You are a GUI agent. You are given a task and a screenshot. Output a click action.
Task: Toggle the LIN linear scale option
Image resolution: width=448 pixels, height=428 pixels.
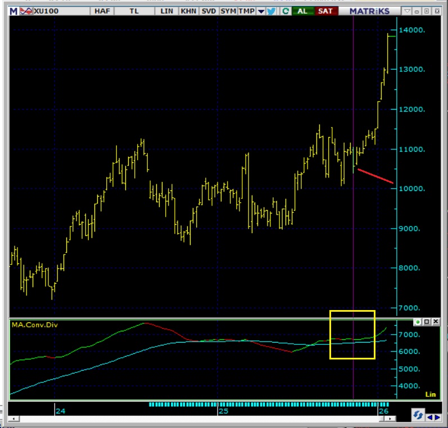[167, 11]
